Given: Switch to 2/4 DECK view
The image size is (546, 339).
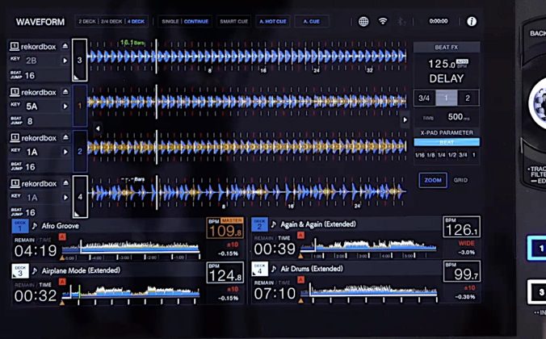Looking at the screenshot, I should pyautogui.click(x=111, y=21).
